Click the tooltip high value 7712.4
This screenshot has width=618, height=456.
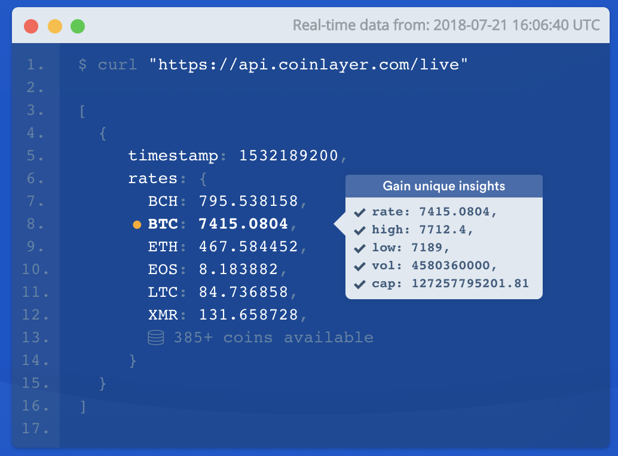tap(442, 230)
